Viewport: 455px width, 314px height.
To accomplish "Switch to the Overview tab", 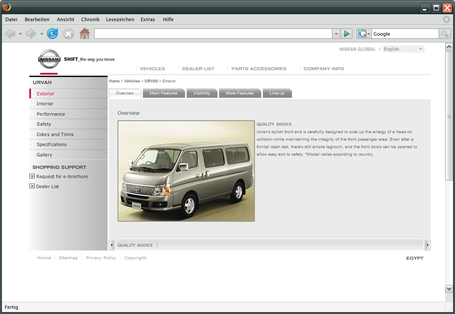I will [x=125, y=93].
